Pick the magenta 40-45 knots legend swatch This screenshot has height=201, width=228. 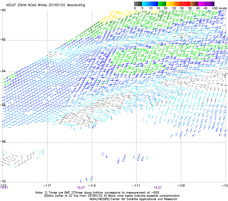202,4
